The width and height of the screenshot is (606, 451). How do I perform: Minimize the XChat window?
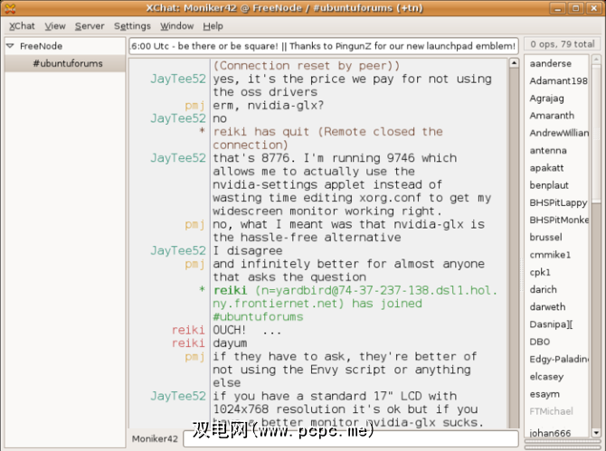point(557,8)
